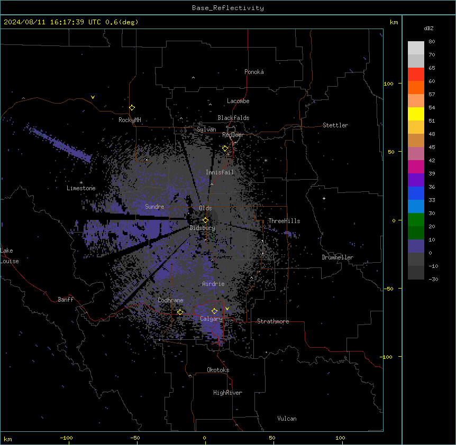The width and height of the screenshot is (456, 445).
Task: Click the asterisk marker above Limestone
Action: (81, 183)
